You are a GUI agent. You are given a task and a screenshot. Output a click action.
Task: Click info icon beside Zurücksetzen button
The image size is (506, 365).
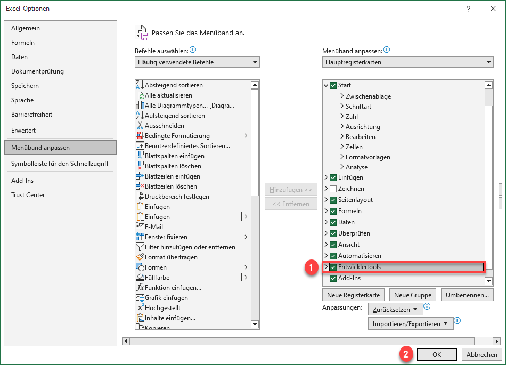(427, 306)
